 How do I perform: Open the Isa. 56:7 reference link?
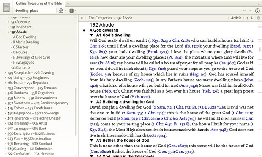(227, 63)
